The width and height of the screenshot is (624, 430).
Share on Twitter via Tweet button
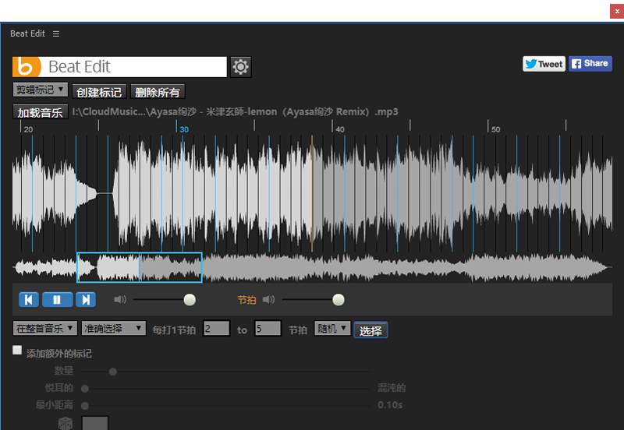point(544,64)
